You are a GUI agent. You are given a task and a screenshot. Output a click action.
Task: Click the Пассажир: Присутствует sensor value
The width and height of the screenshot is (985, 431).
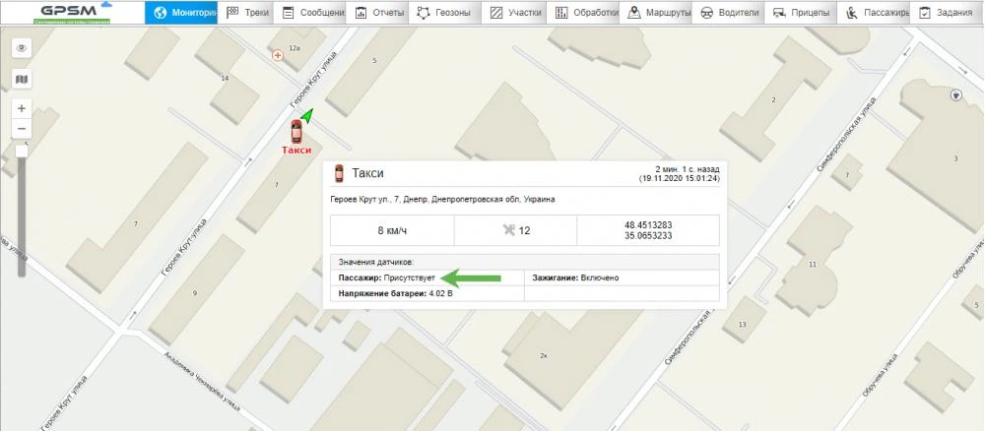coord(387,277)
